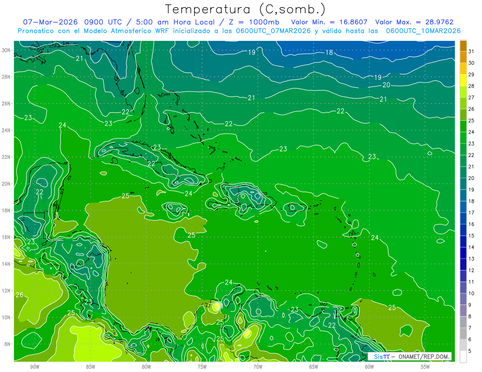Viewport: 482px width, 372px height.
Task: Click the 70W longitude axis label
Action: [258, 367]
